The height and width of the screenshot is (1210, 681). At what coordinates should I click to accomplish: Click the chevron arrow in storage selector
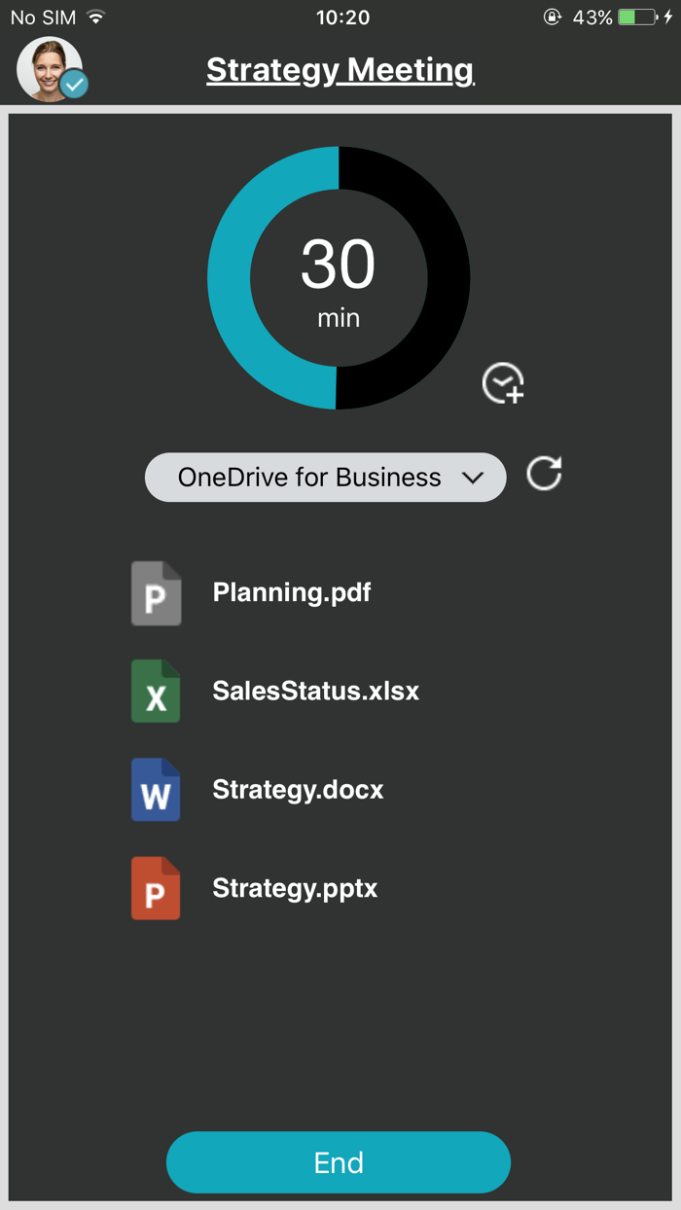coord(473,478)
